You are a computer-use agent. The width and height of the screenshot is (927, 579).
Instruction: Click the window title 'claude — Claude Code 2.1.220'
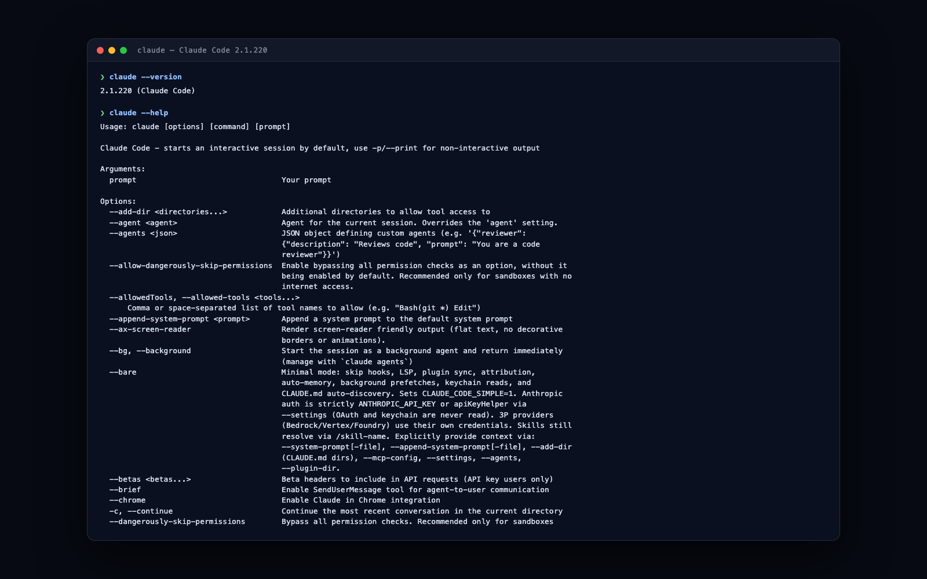202,50
